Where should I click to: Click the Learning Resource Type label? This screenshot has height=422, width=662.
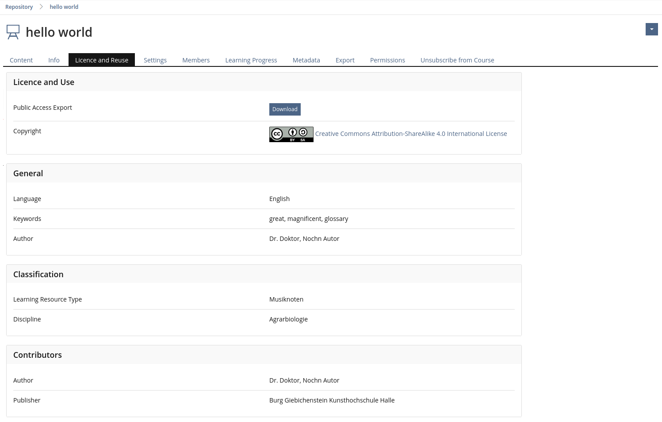coord(47,299)
